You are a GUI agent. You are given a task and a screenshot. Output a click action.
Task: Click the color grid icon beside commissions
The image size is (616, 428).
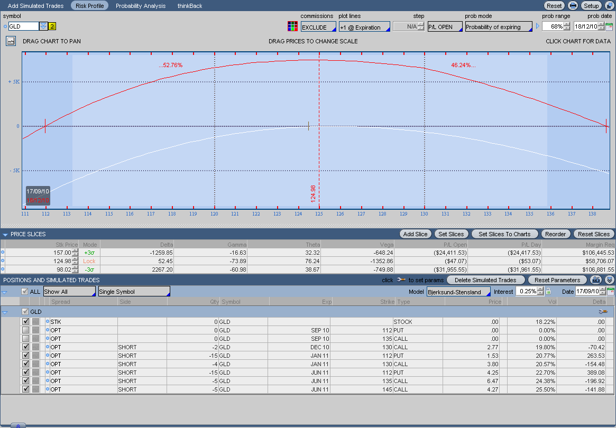tap(292, 26)
